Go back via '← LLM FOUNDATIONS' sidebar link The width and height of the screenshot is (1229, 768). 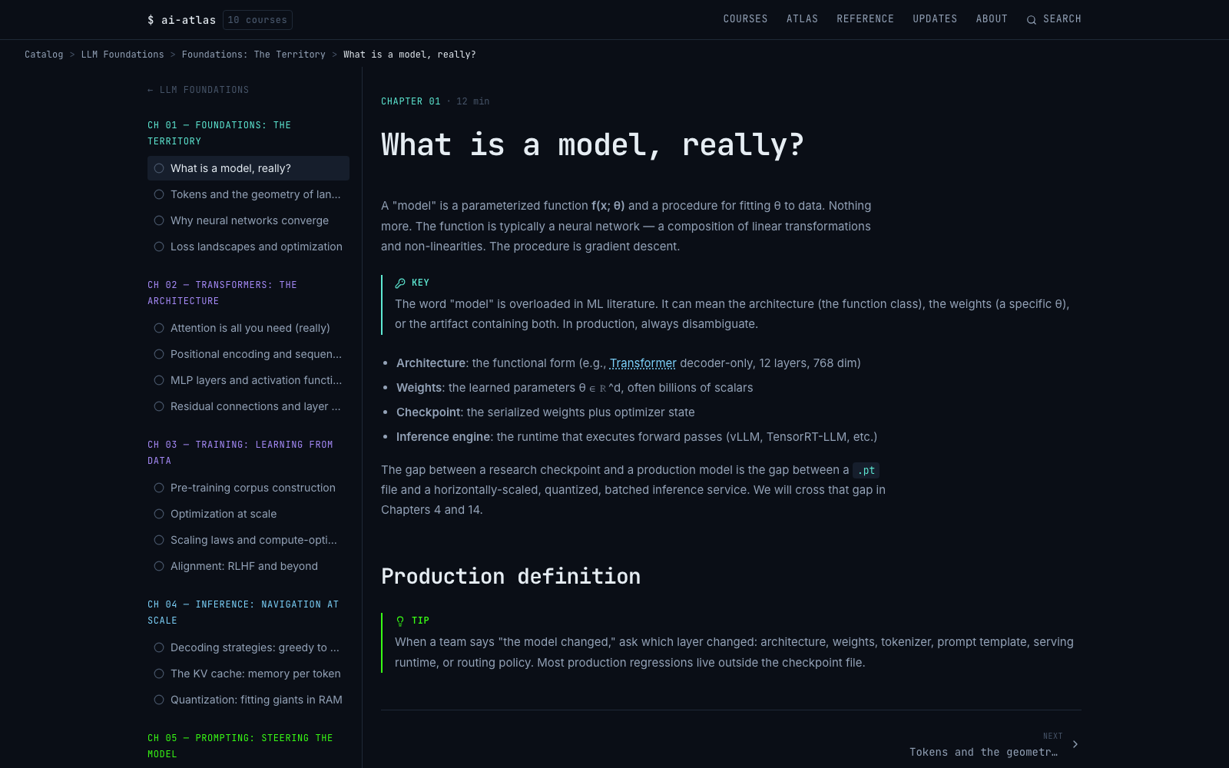coord(198,90)
